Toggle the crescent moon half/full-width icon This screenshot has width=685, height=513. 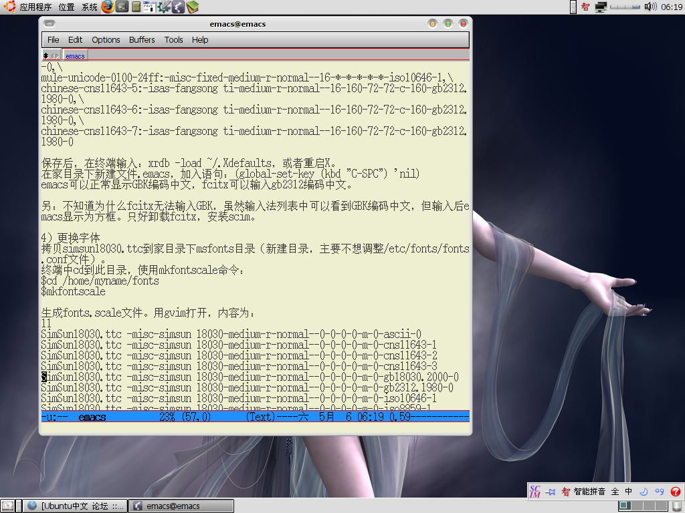point(644,492)
